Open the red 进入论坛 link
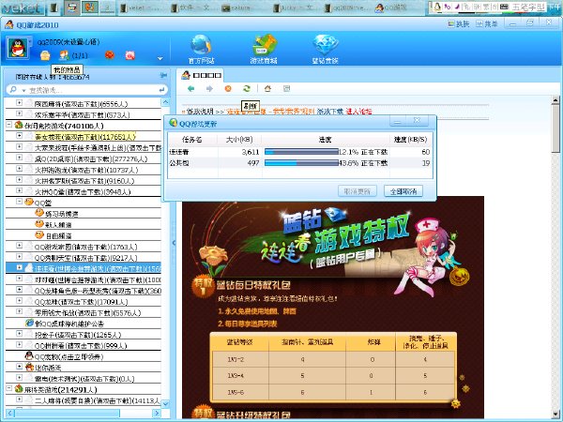Screen dimensions: 563x422 point(358,112)
